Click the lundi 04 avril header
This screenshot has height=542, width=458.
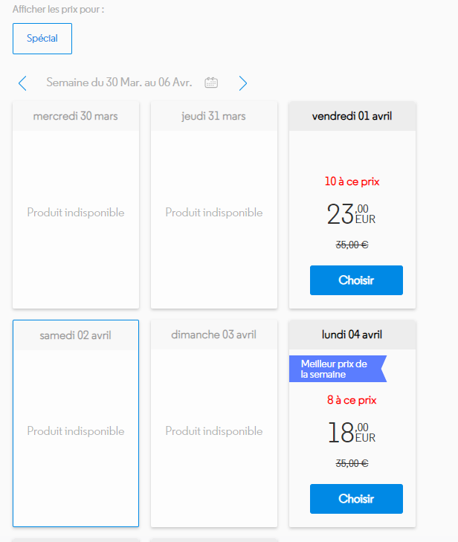352,335
